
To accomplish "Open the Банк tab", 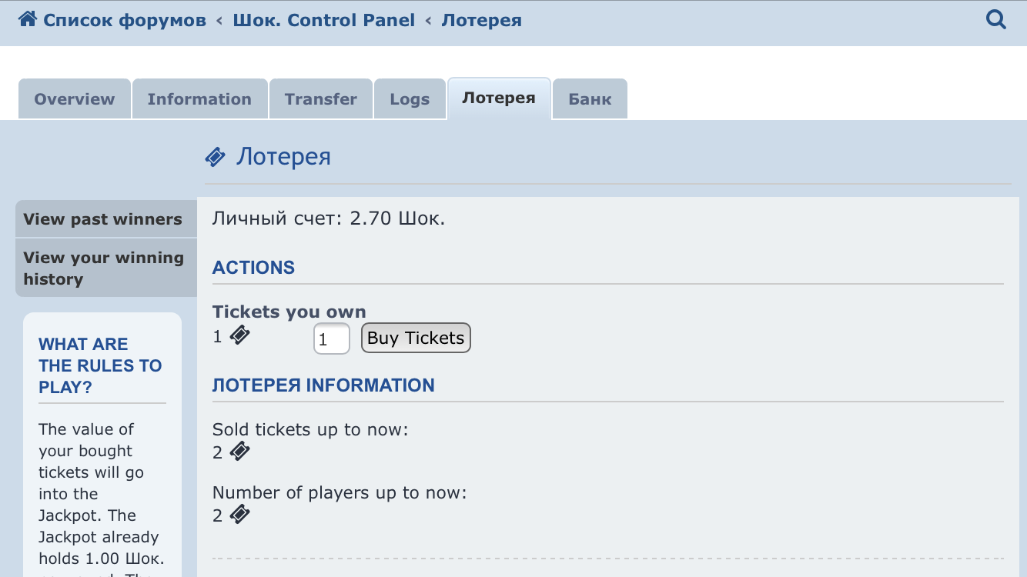I will coord(590,99).
